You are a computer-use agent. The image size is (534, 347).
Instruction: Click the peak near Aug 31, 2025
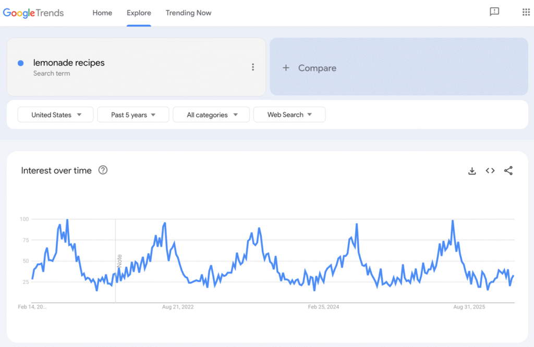coord(453,220)
